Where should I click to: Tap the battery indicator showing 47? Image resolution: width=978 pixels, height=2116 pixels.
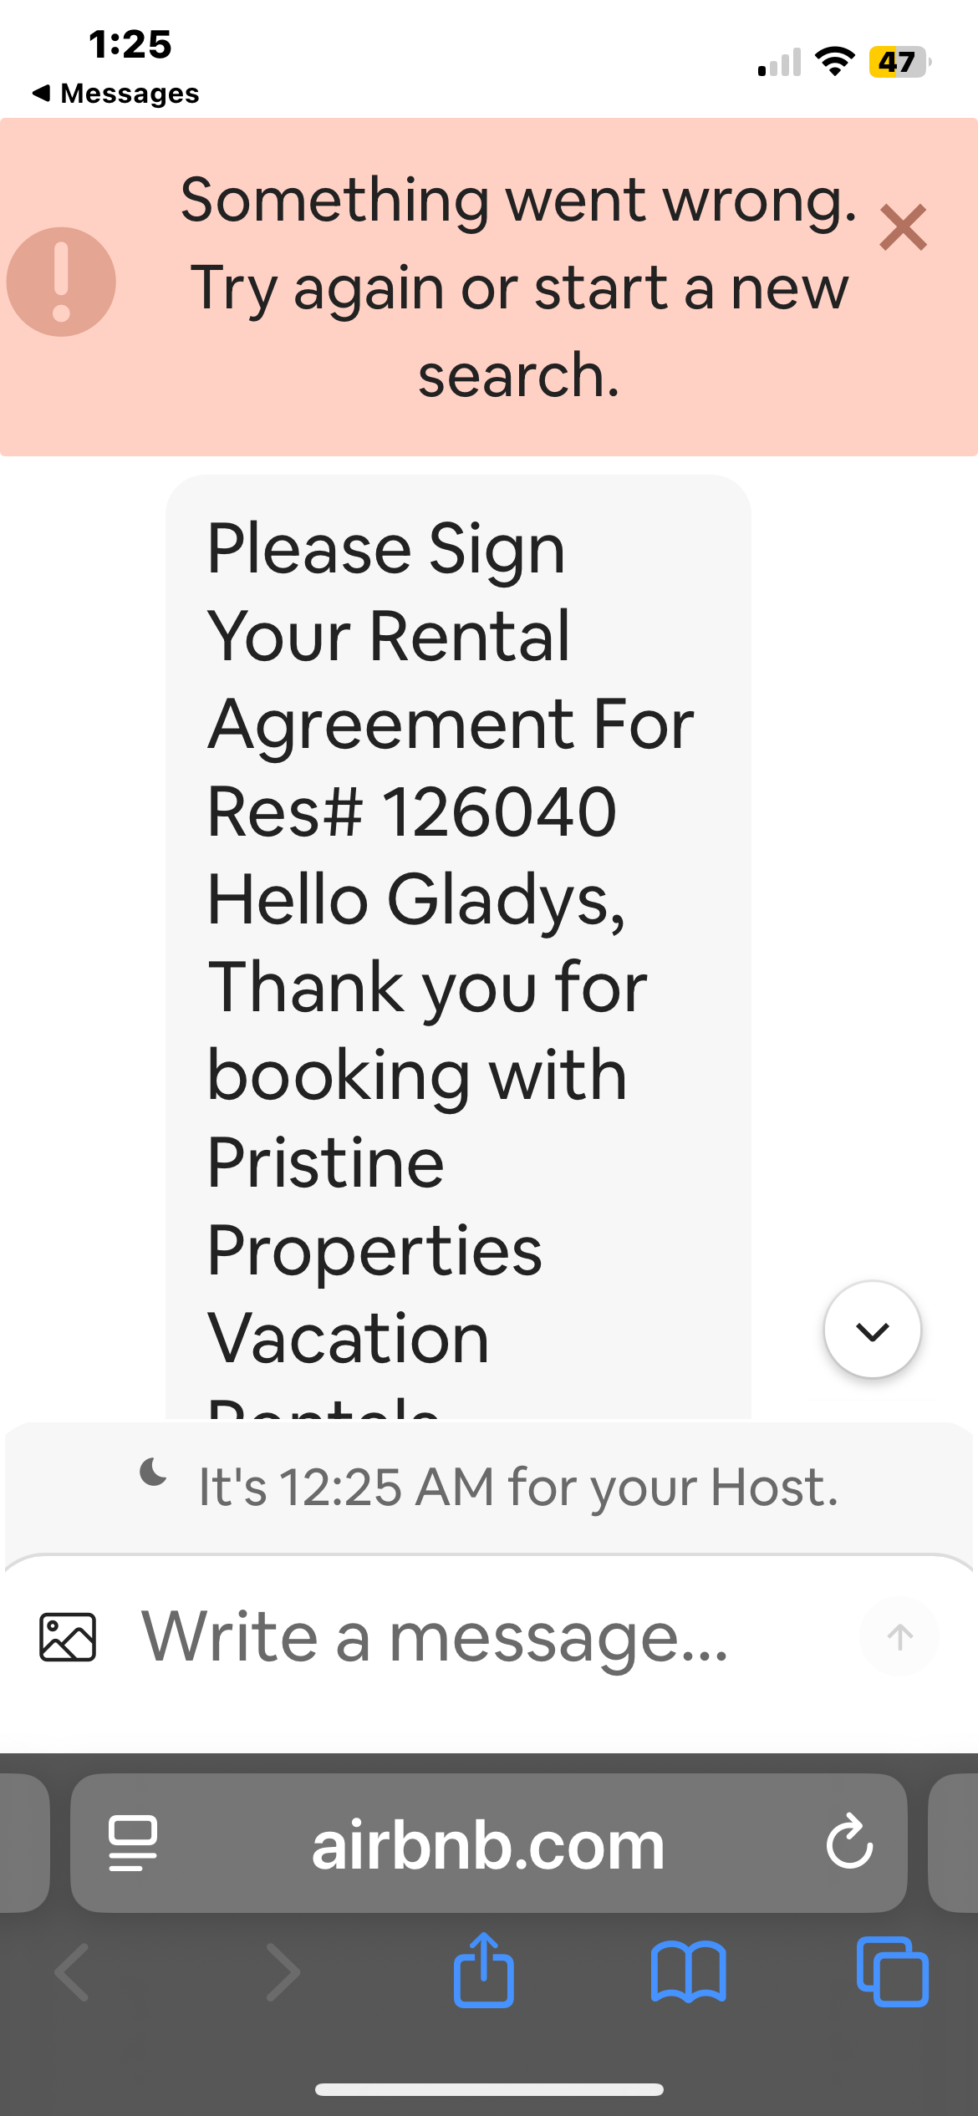(x=900, y=62)
